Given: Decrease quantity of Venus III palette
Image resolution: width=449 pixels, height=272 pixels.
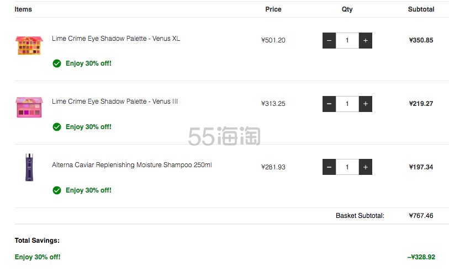Looking at the screenshot, I should click(x=329, y=104).
